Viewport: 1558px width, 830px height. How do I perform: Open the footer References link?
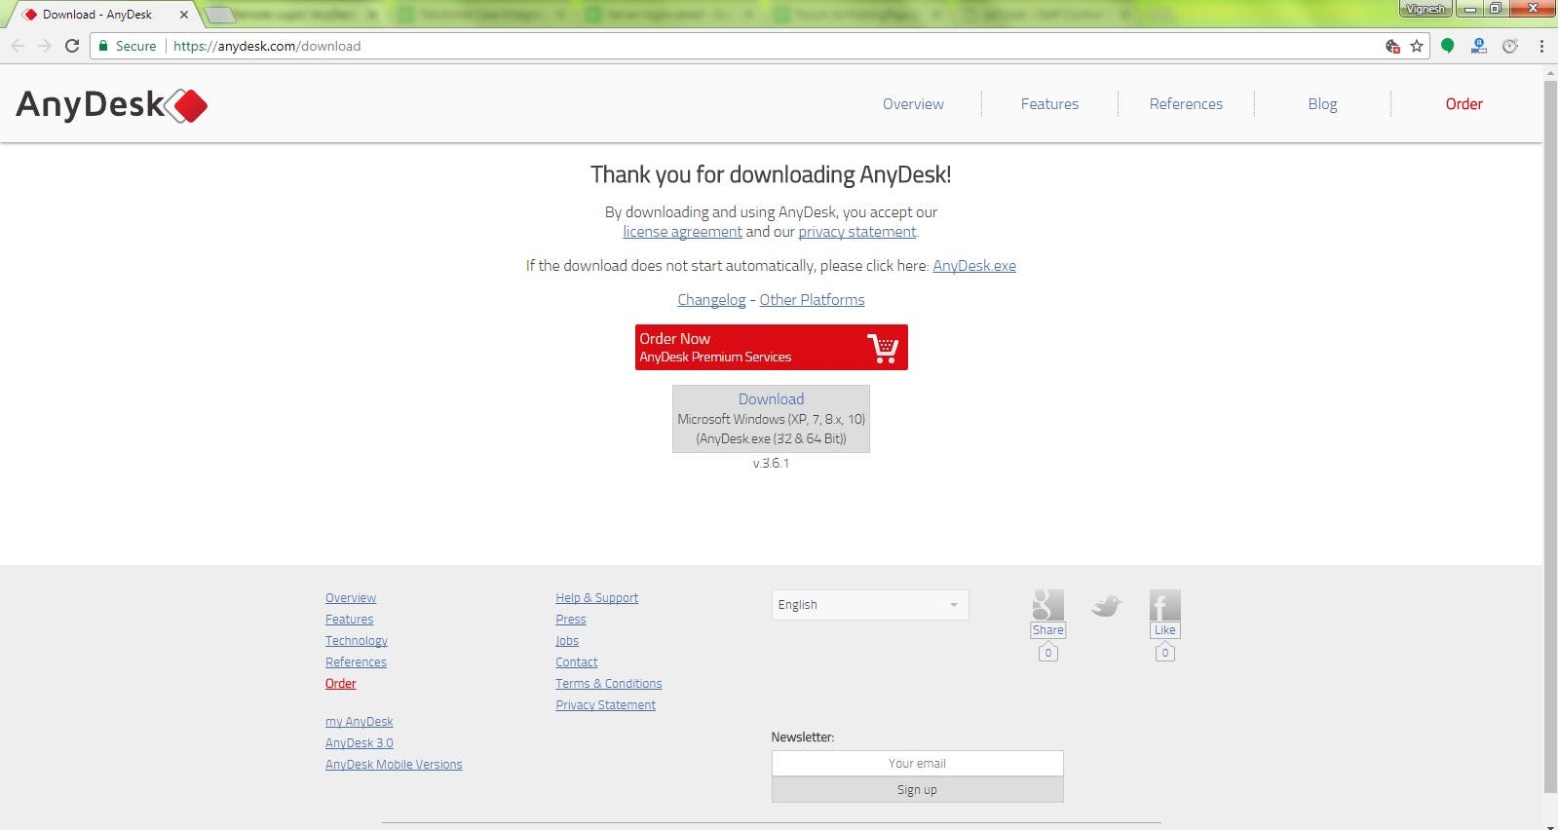[x=356, y=662]
